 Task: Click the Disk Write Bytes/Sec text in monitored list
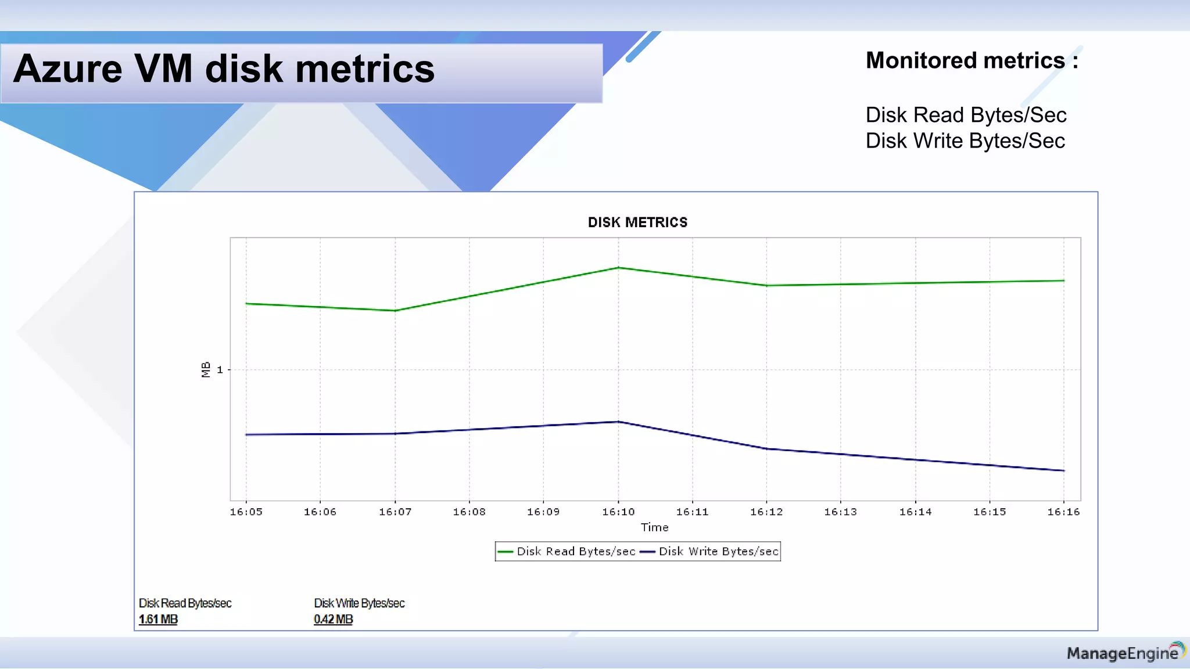[965, 141]
